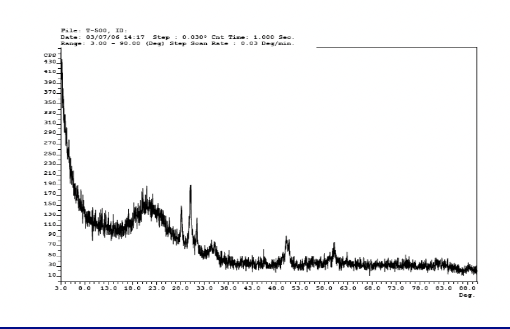Select the 350 y-axis tick label
The width and height of the screenshot is (510, 329).
point(50,102)
